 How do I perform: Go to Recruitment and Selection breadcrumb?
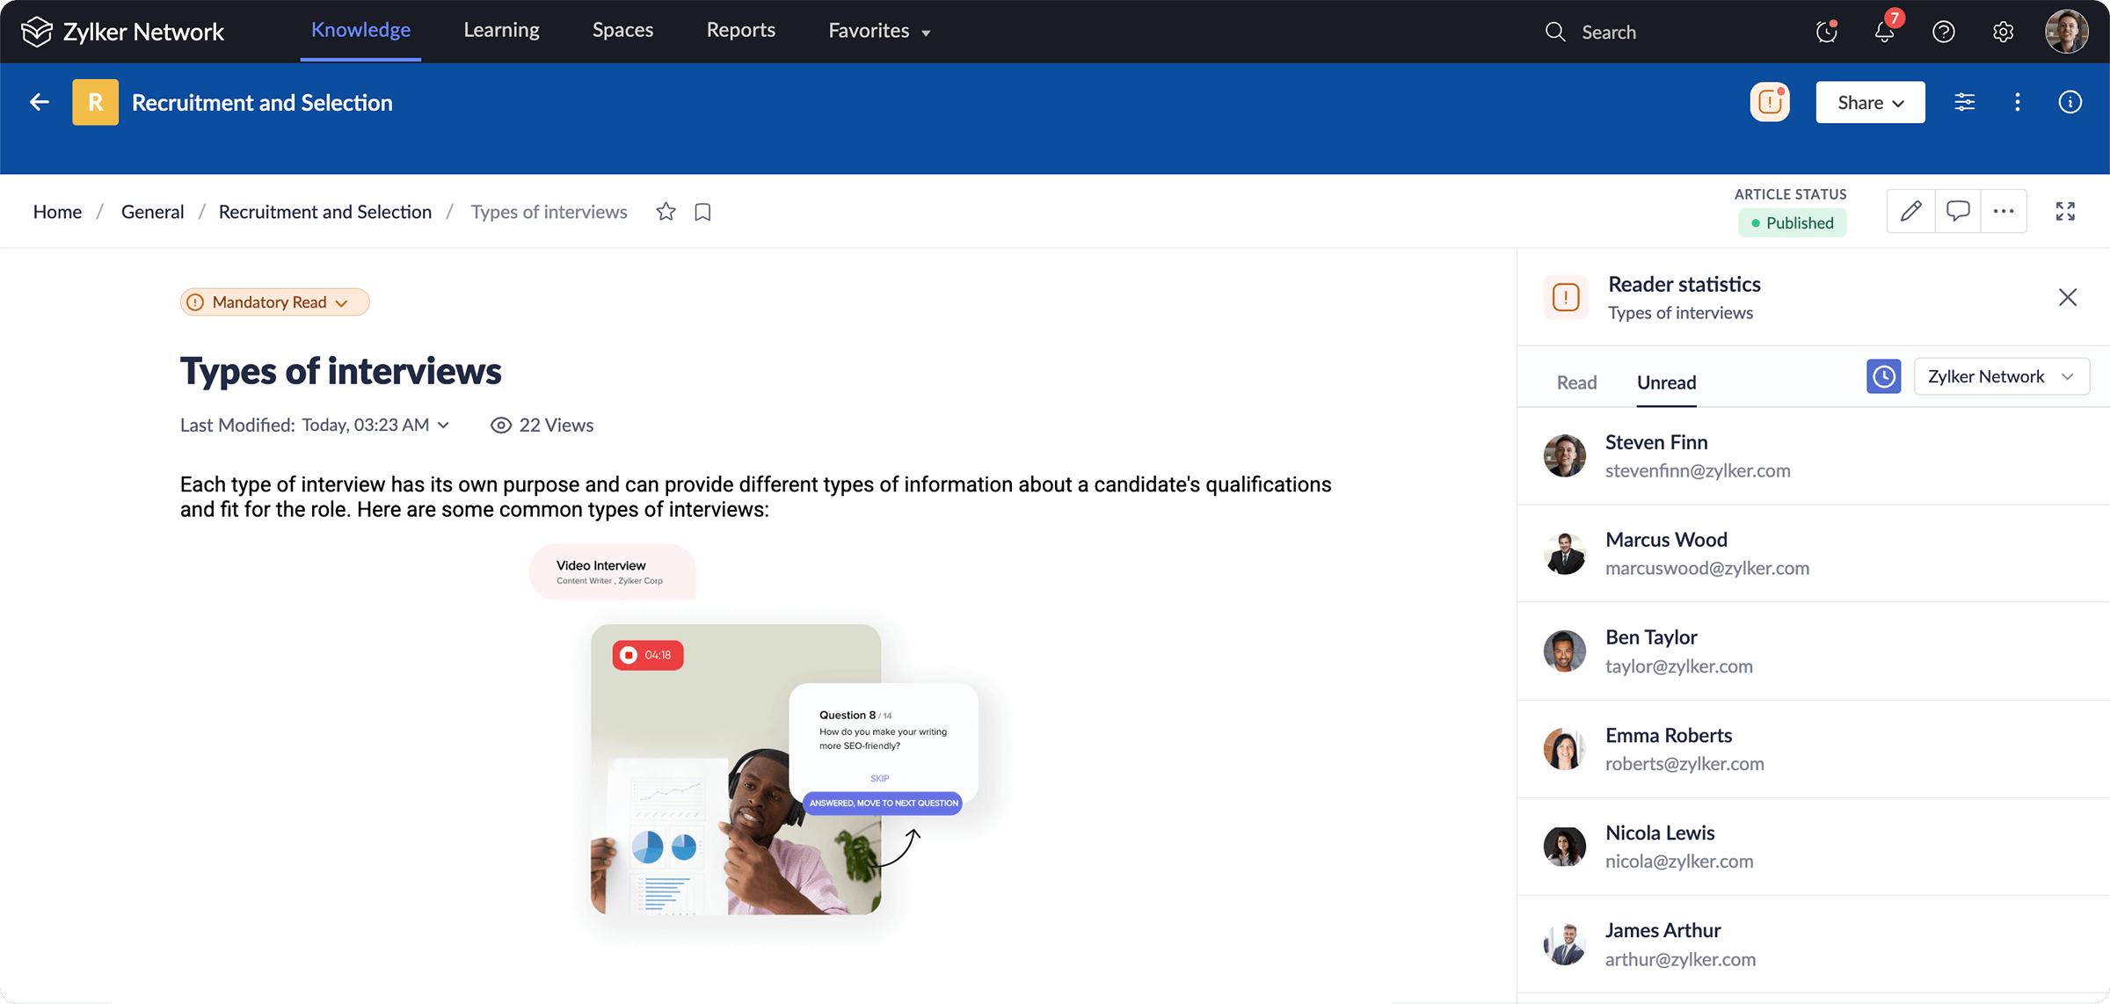(324, 212)
